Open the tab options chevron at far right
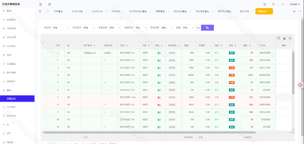The image size is (304, 144). (x=300, y=11)
